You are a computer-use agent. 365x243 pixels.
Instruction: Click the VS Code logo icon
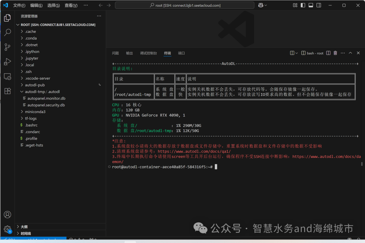(6, 5)
